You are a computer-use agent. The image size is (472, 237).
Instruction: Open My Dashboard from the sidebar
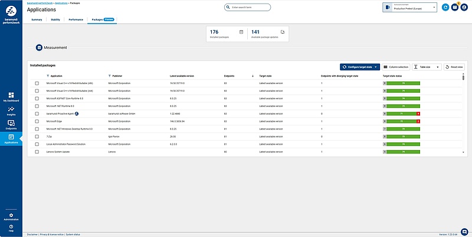[11, 96]
